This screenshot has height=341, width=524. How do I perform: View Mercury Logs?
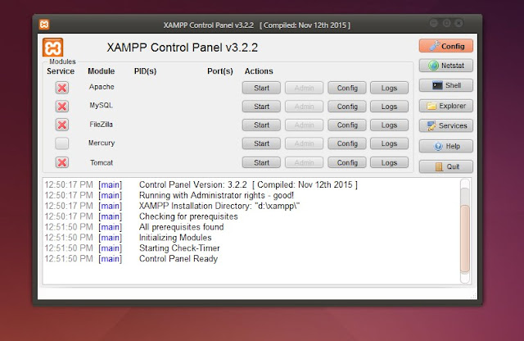390,143
